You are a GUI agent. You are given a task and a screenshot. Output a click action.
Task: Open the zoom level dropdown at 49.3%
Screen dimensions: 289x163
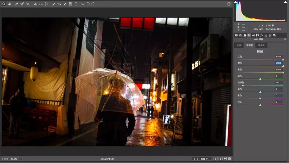tap(20, 159)
